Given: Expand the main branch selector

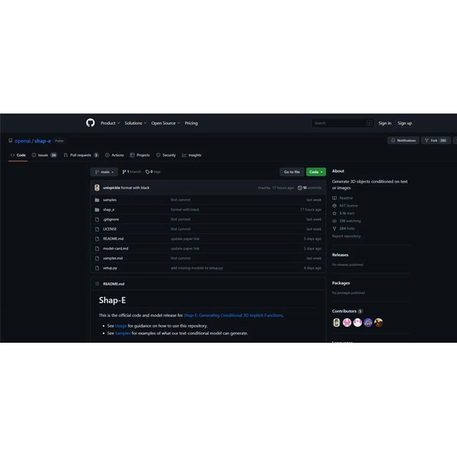Looking at the screenshot, I should coord(104,172).
